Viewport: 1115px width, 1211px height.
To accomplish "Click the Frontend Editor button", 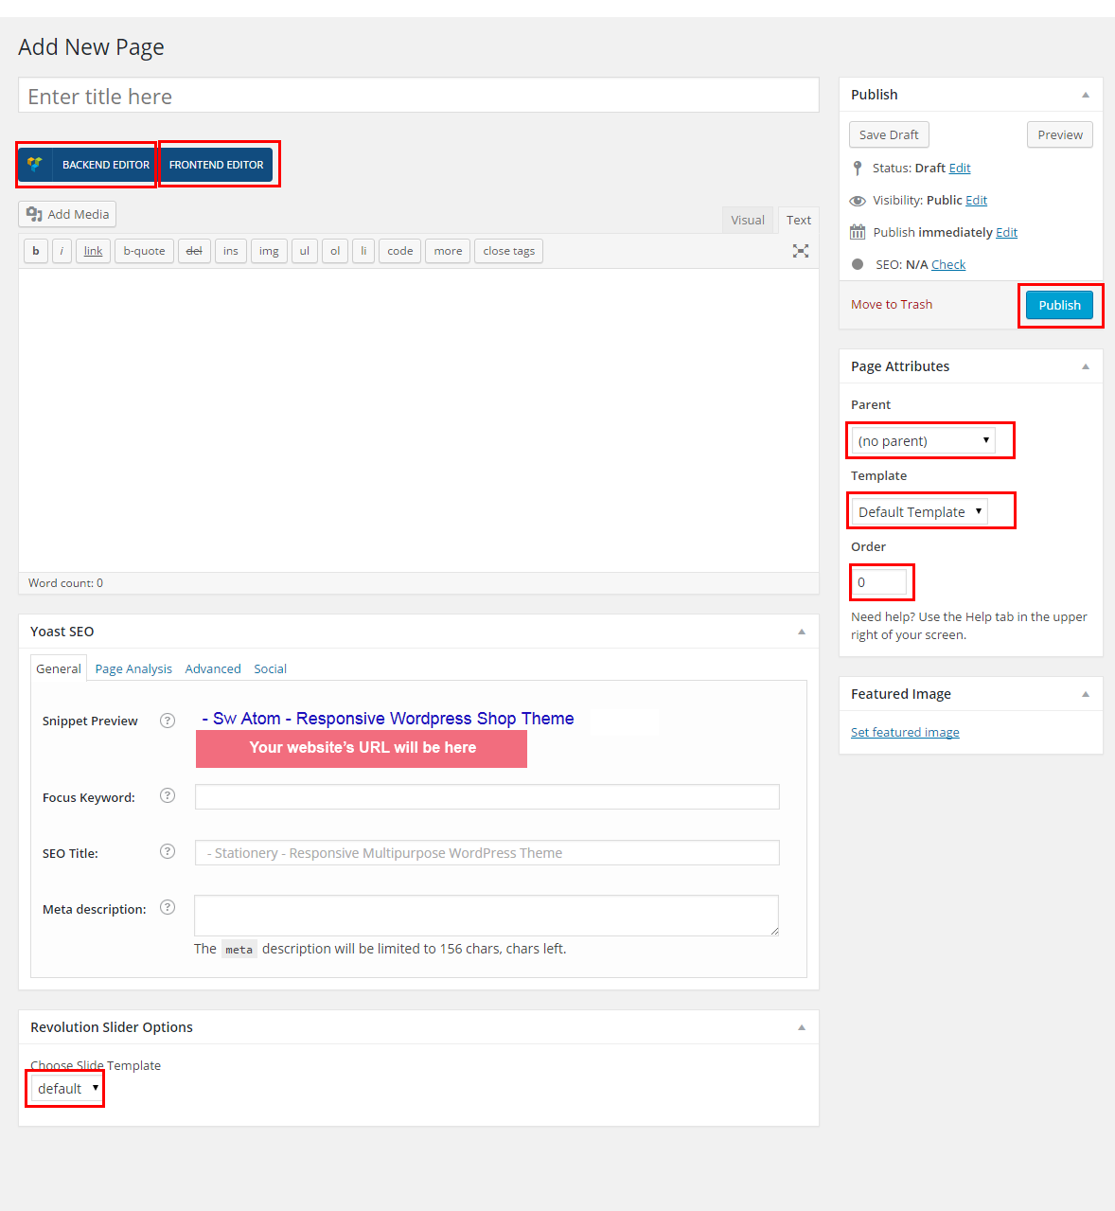I will 217,165.
